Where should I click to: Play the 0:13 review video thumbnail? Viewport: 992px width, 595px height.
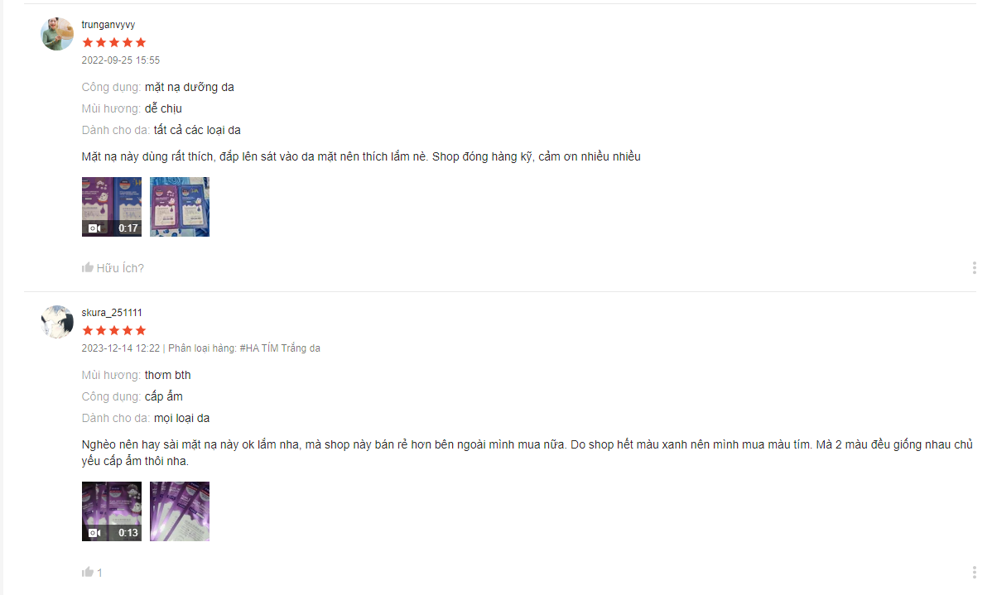pos(111,511)
